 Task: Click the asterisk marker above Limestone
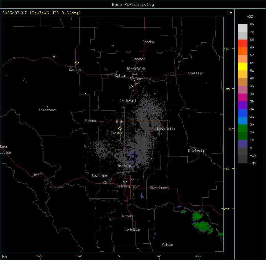[47, 107]
